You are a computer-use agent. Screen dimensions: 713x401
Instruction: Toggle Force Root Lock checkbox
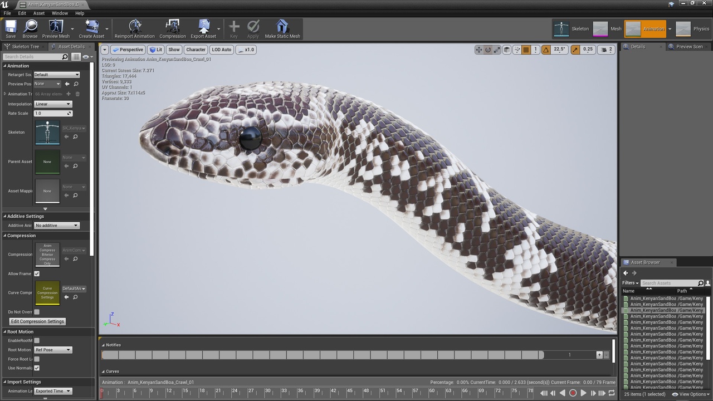tap(37, 359)
